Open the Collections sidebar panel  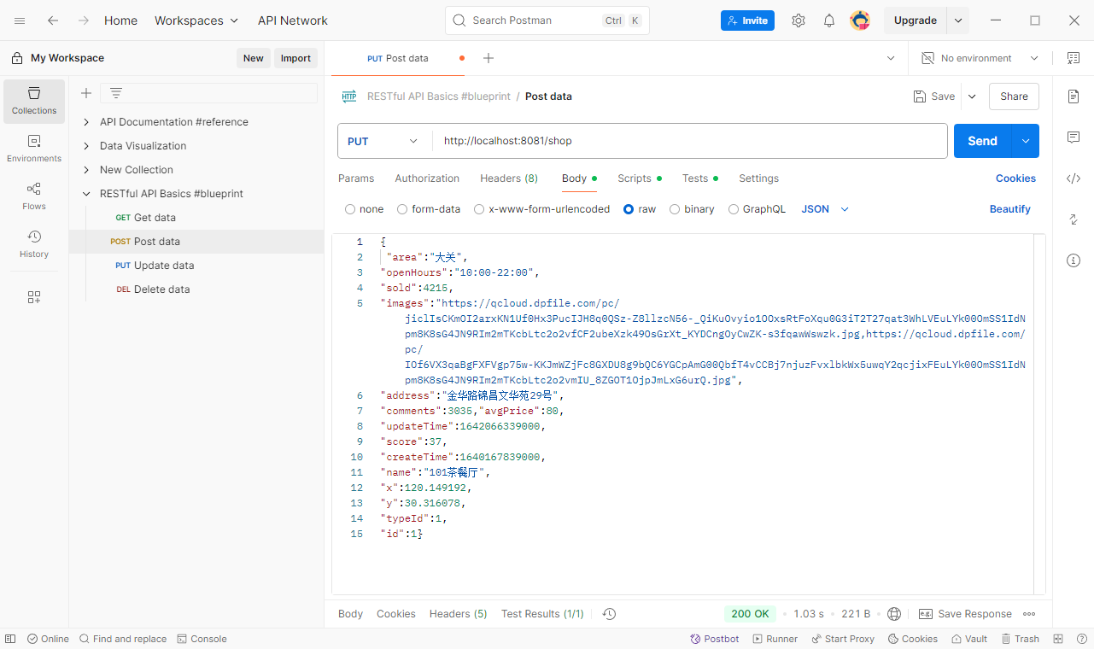pyautogui.click(x=34, y=101)
